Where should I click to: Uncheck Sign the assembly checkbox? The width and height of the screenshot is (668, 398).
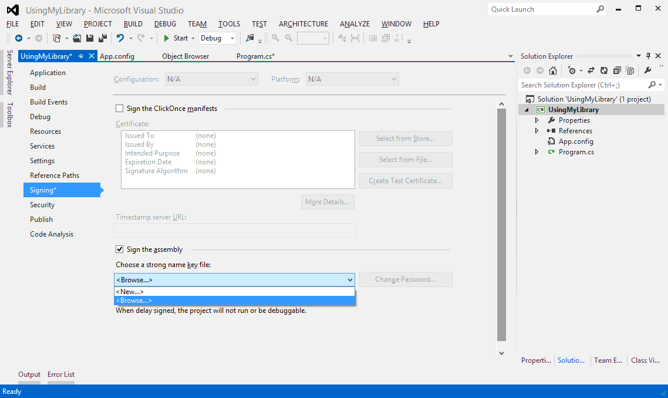pos(120,249)
